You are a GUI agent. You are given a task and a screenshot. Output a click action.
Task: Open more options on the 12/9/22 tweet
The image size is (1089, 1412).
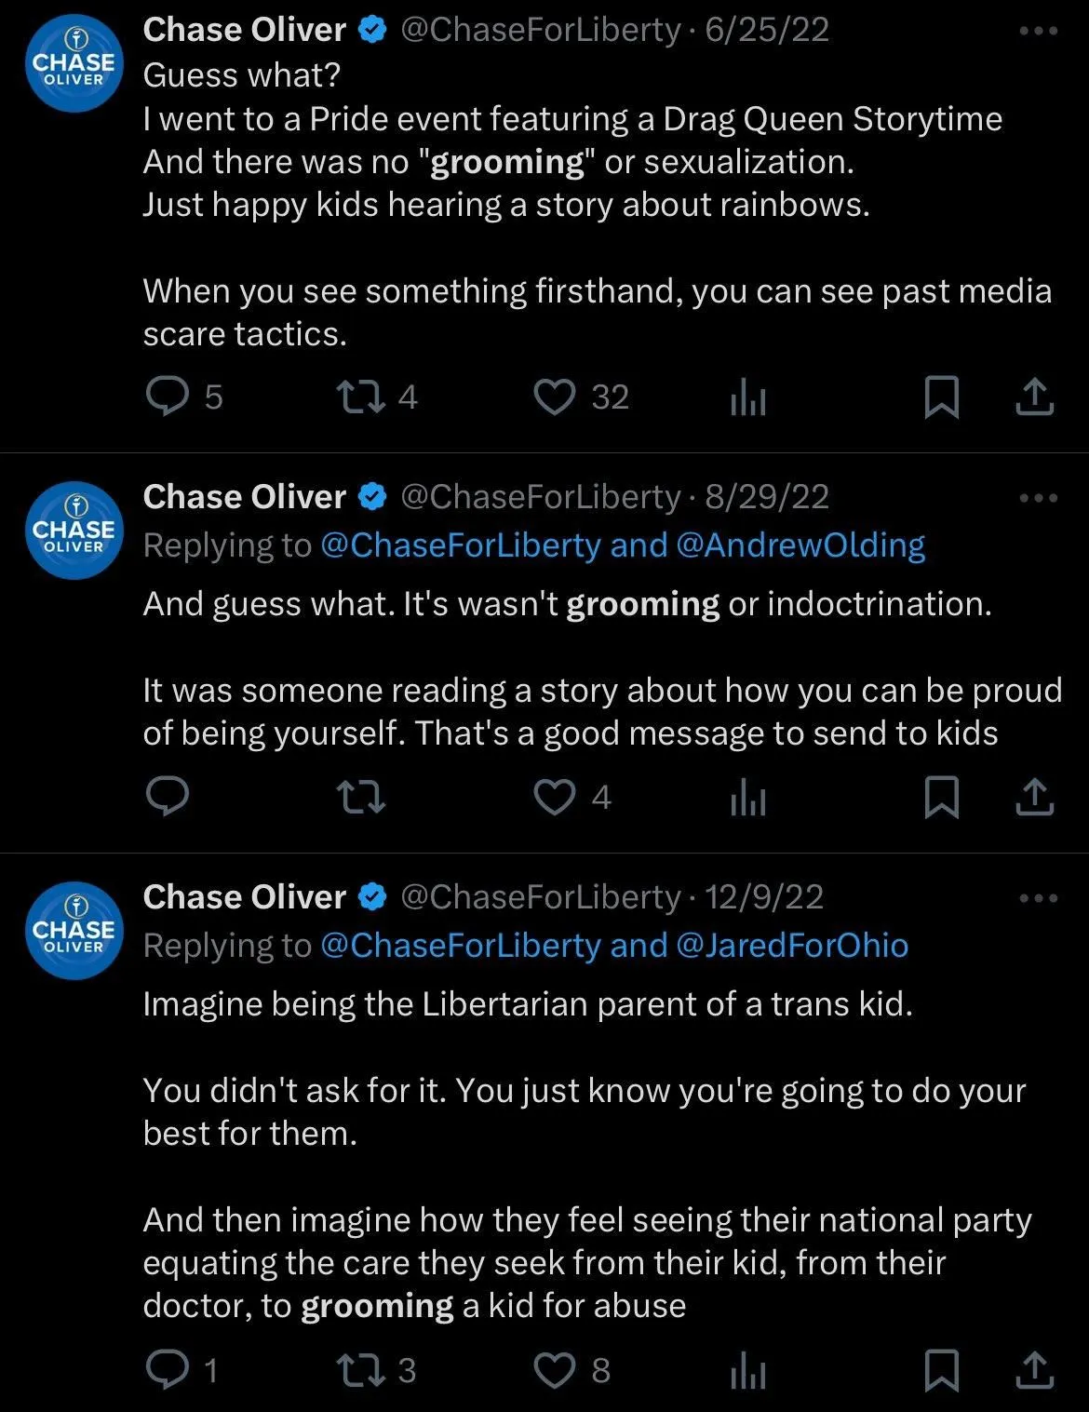click(x=1039, y=898)
